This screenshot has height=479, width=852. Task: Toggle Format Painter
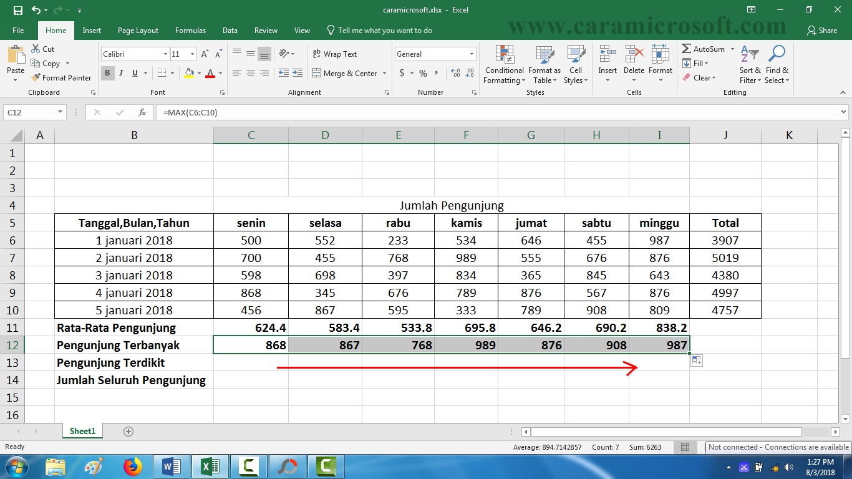[61, 78]
